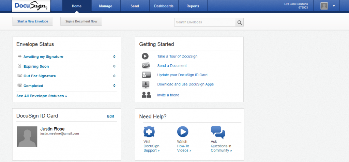Click the Life Lock Solutions account name

(296, 4)
